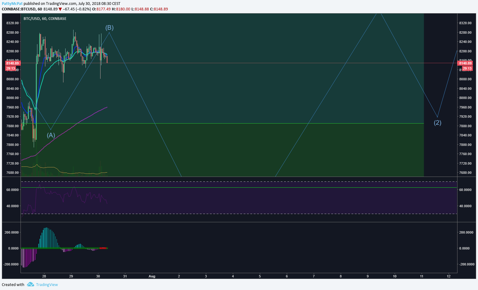Click the BTC/USD, 60, COINBASE chart legend
This screenshot has width=478, height=290.
[x=45, y=19]
